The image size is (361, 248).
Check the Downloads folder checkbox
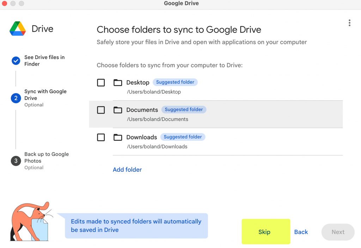tap(101, 137)
